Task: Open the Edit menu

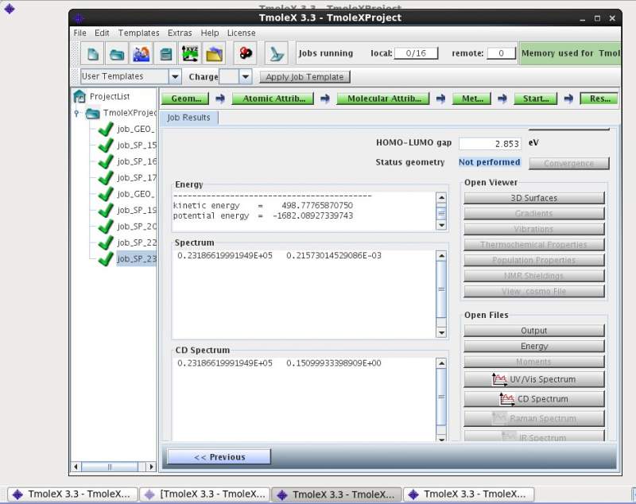Action: [x=102, y=33]
